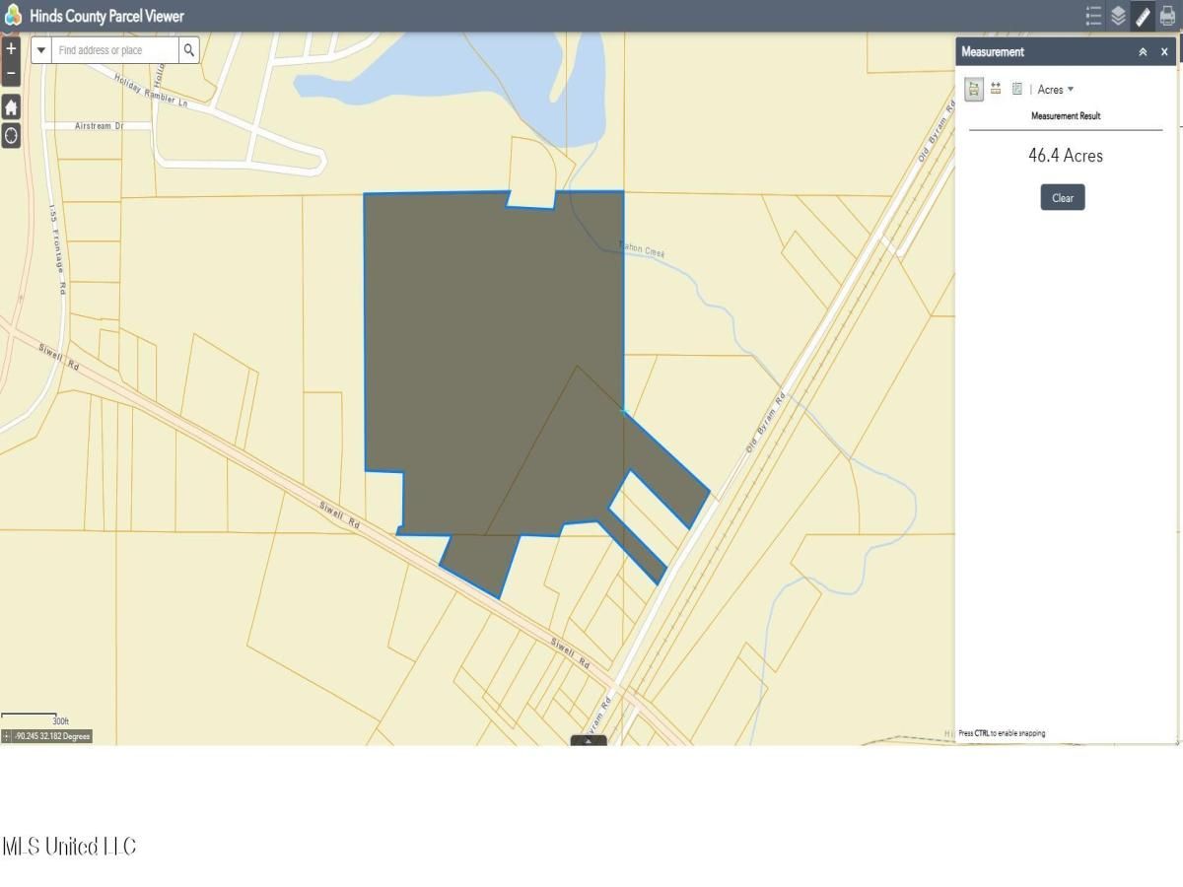Image resolution: width=1183 pixels, height=887 pixels.
Task: Click the Measurement ruler tool icon
Action: pyautogui.click(x=1143, y=16)
